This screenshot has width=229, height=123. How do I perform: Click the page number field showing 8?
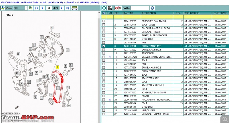(x=49, y=8)
